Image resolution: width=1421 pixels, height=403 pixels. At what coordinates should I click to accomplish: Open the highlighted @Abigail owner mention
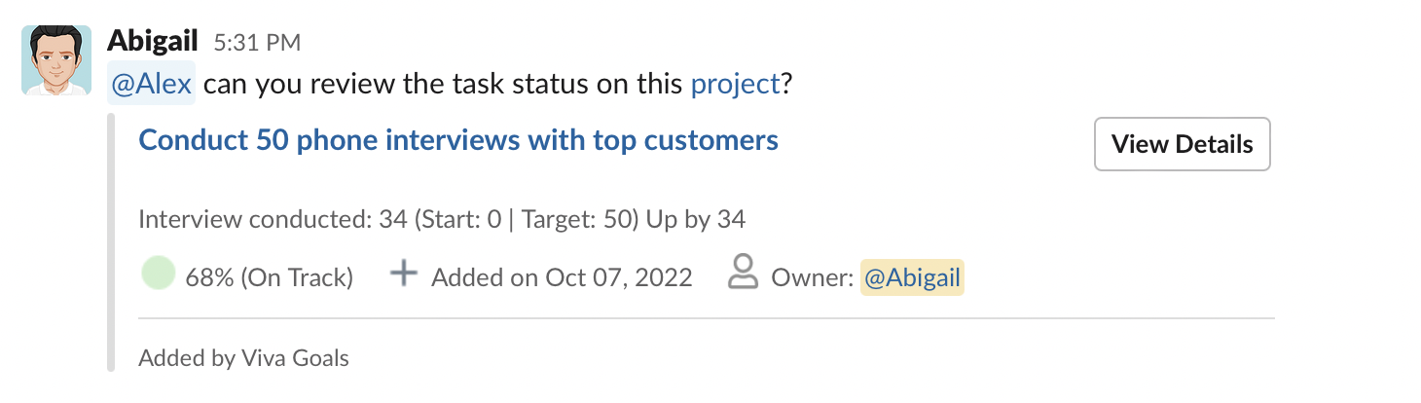[x=912, y=277]
